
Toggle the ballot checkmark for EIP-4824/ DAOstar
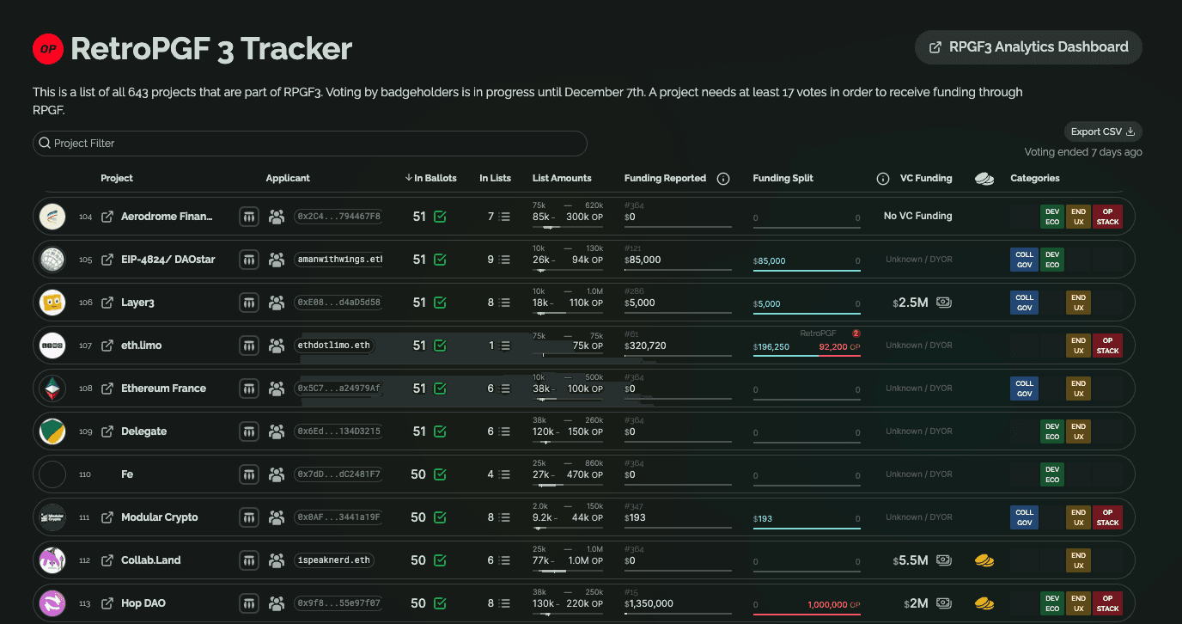click(440, 260)
